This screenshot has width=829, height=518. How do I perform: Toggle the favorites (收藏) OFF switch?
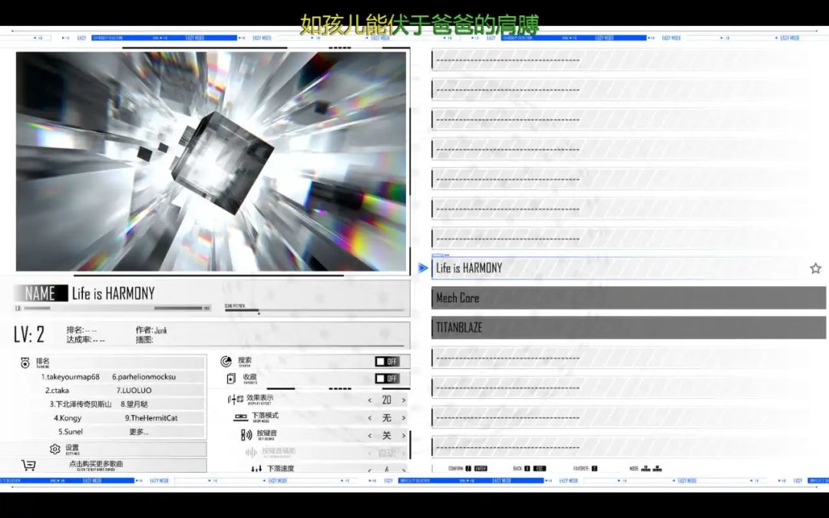[388, 378]
